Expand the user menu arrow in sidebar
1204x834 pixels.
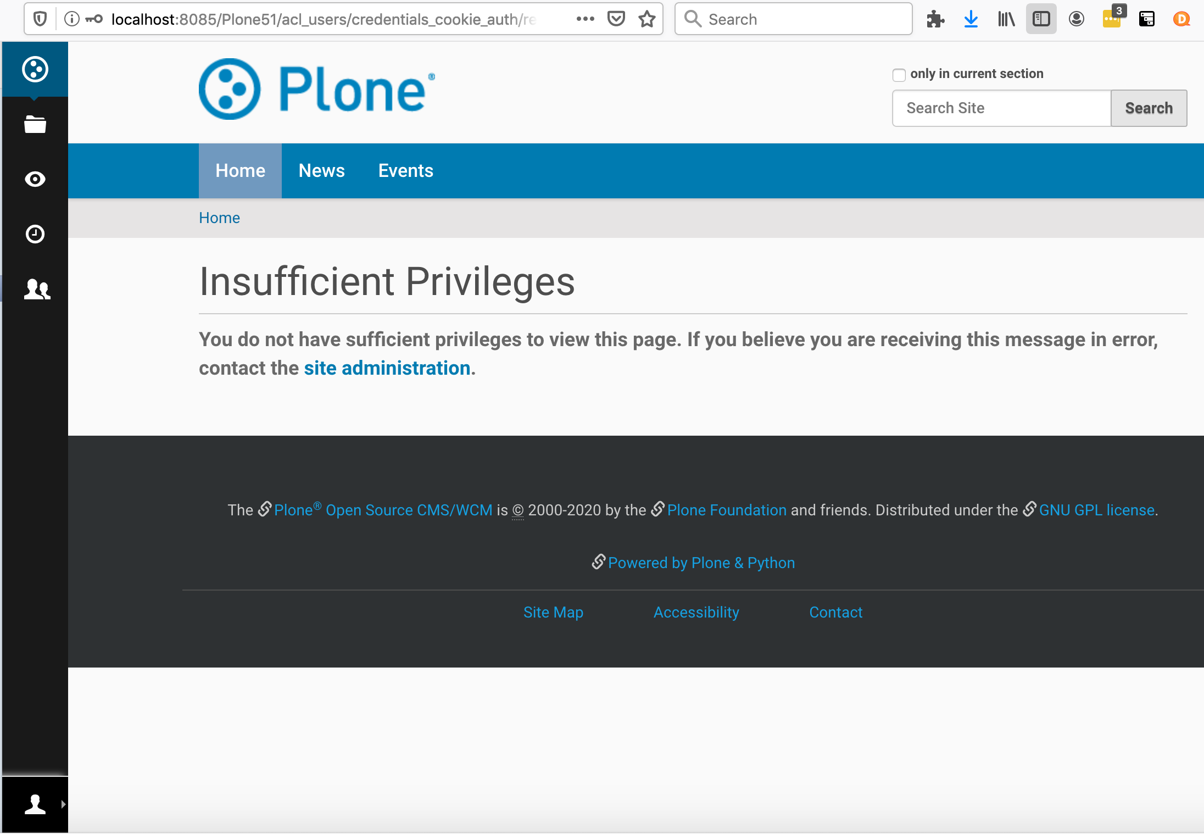63,804
